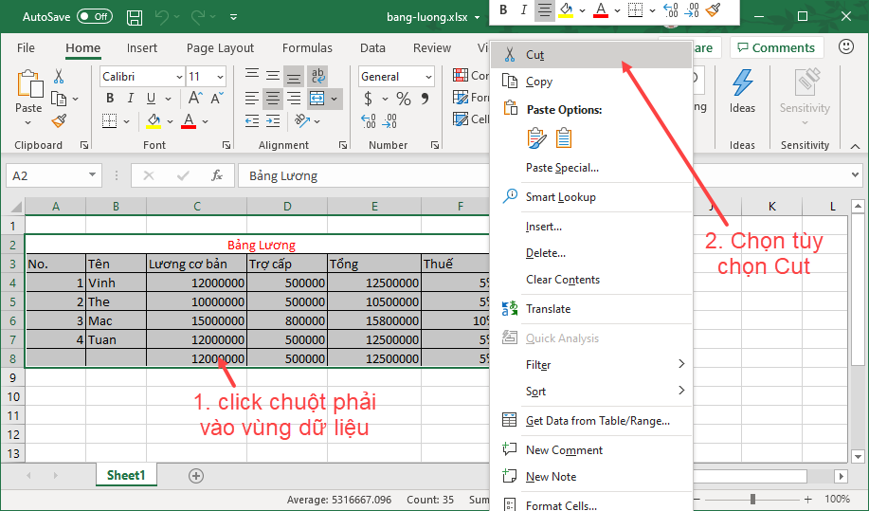
Task: Open the General number format dropdown
Action: [428, 77]
